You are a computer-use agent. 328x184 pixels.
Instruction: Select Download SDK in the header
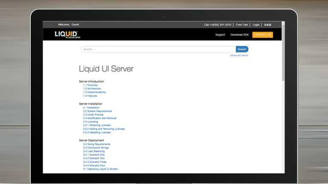(x=239, y=34)
